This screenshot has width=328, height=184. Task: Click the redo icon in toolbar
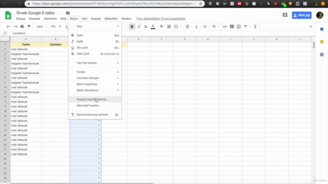[15, 27]
